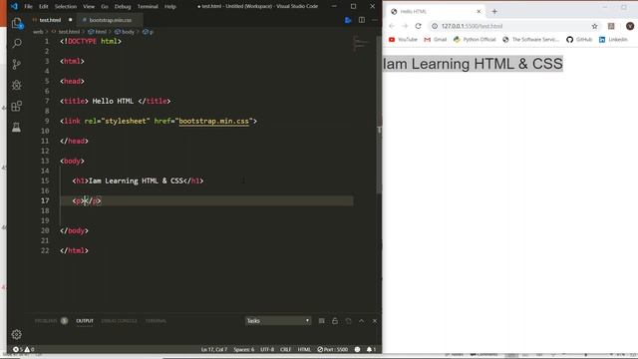Viewport: 638px width, 359px height.
Task: Click the html breadcrumb segment
Action: [x=98, y=32]
